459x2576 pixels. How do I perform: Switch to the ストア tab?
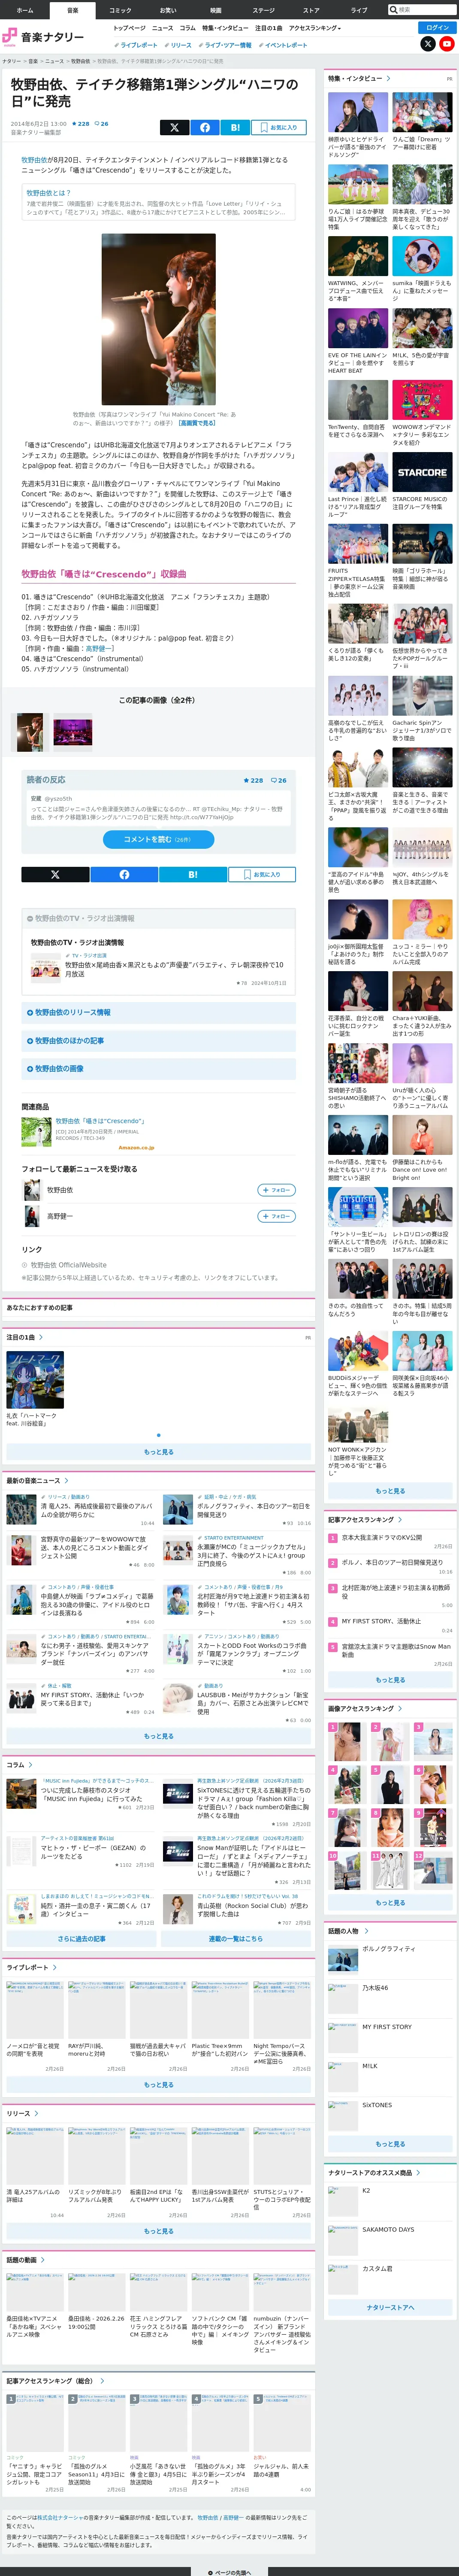tap(311, 10)
